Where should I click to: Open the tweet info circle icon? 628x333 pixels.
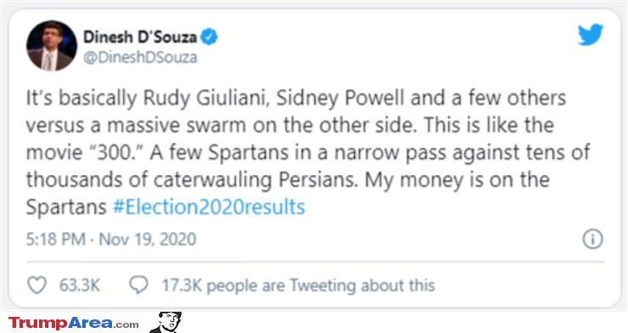coord(592,240)
